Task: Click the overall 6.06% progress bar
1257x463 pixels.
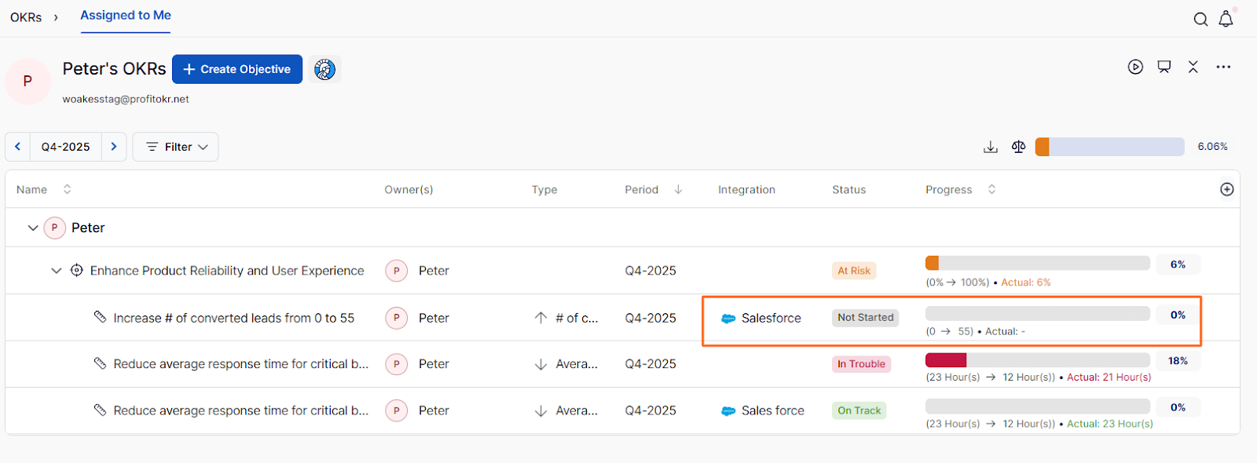Action: coord(1109,147)
